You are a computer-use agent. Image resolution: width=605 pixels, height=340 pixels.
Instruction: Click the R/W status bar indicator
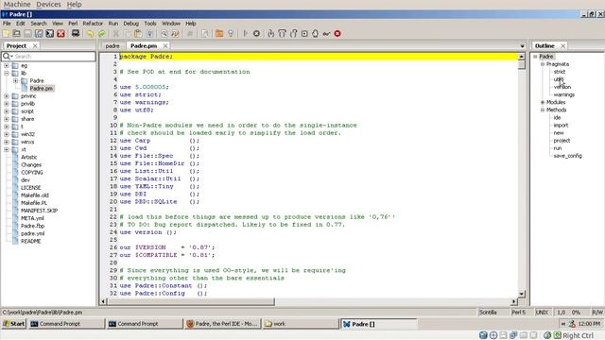point(597,313)
